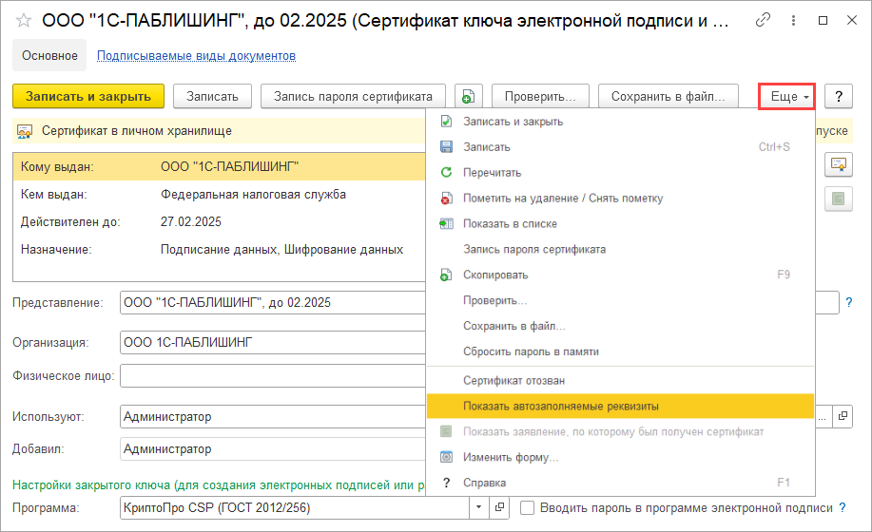The width and height of the screenshot is (872, 532).
Task: Choose Сертификат отозван menu item
Action: (620, 380)
